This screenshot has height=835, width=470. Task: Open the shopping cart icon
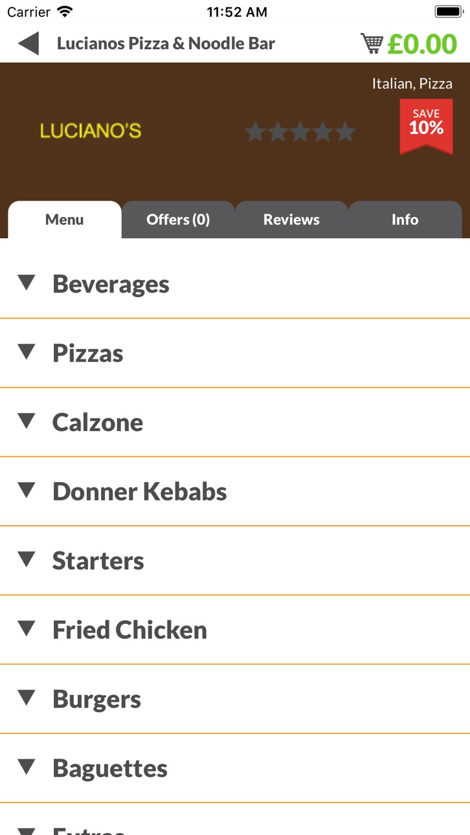[372, 43]
